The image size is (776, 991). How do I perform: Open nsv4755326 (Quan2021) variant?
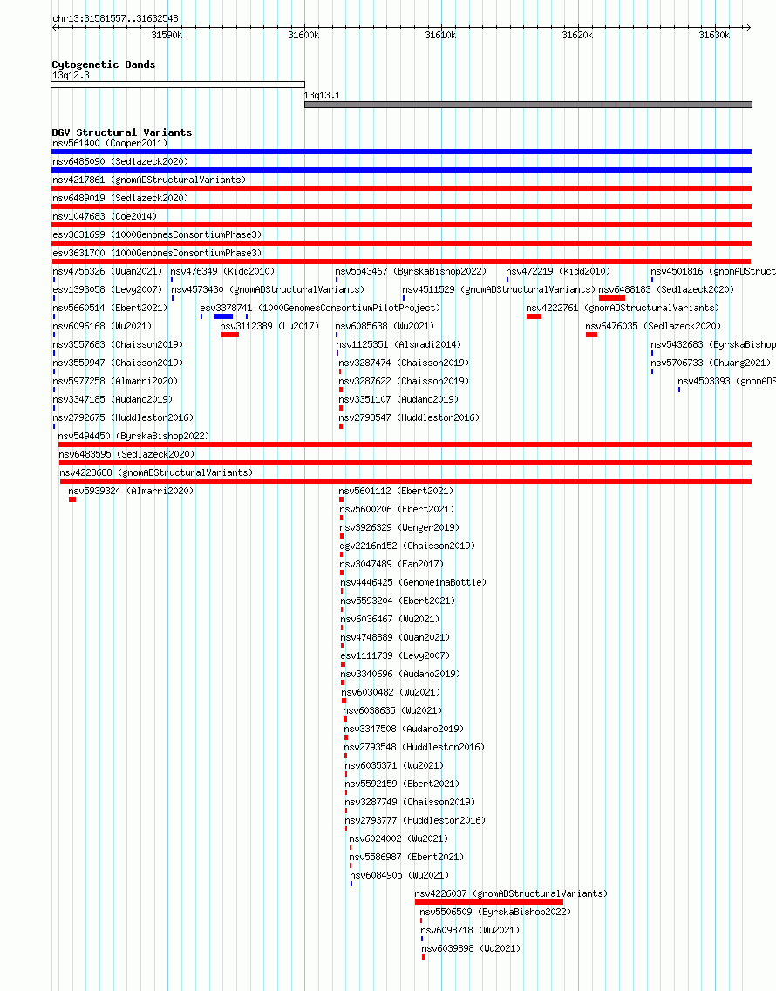(107, 271)
